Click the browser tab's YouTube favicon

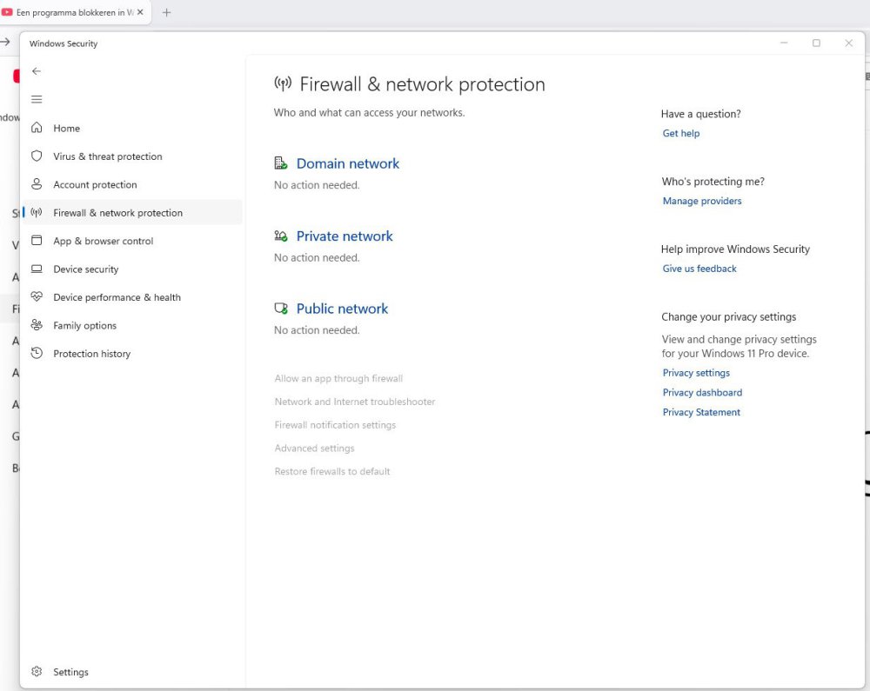(x=7, y=12)
